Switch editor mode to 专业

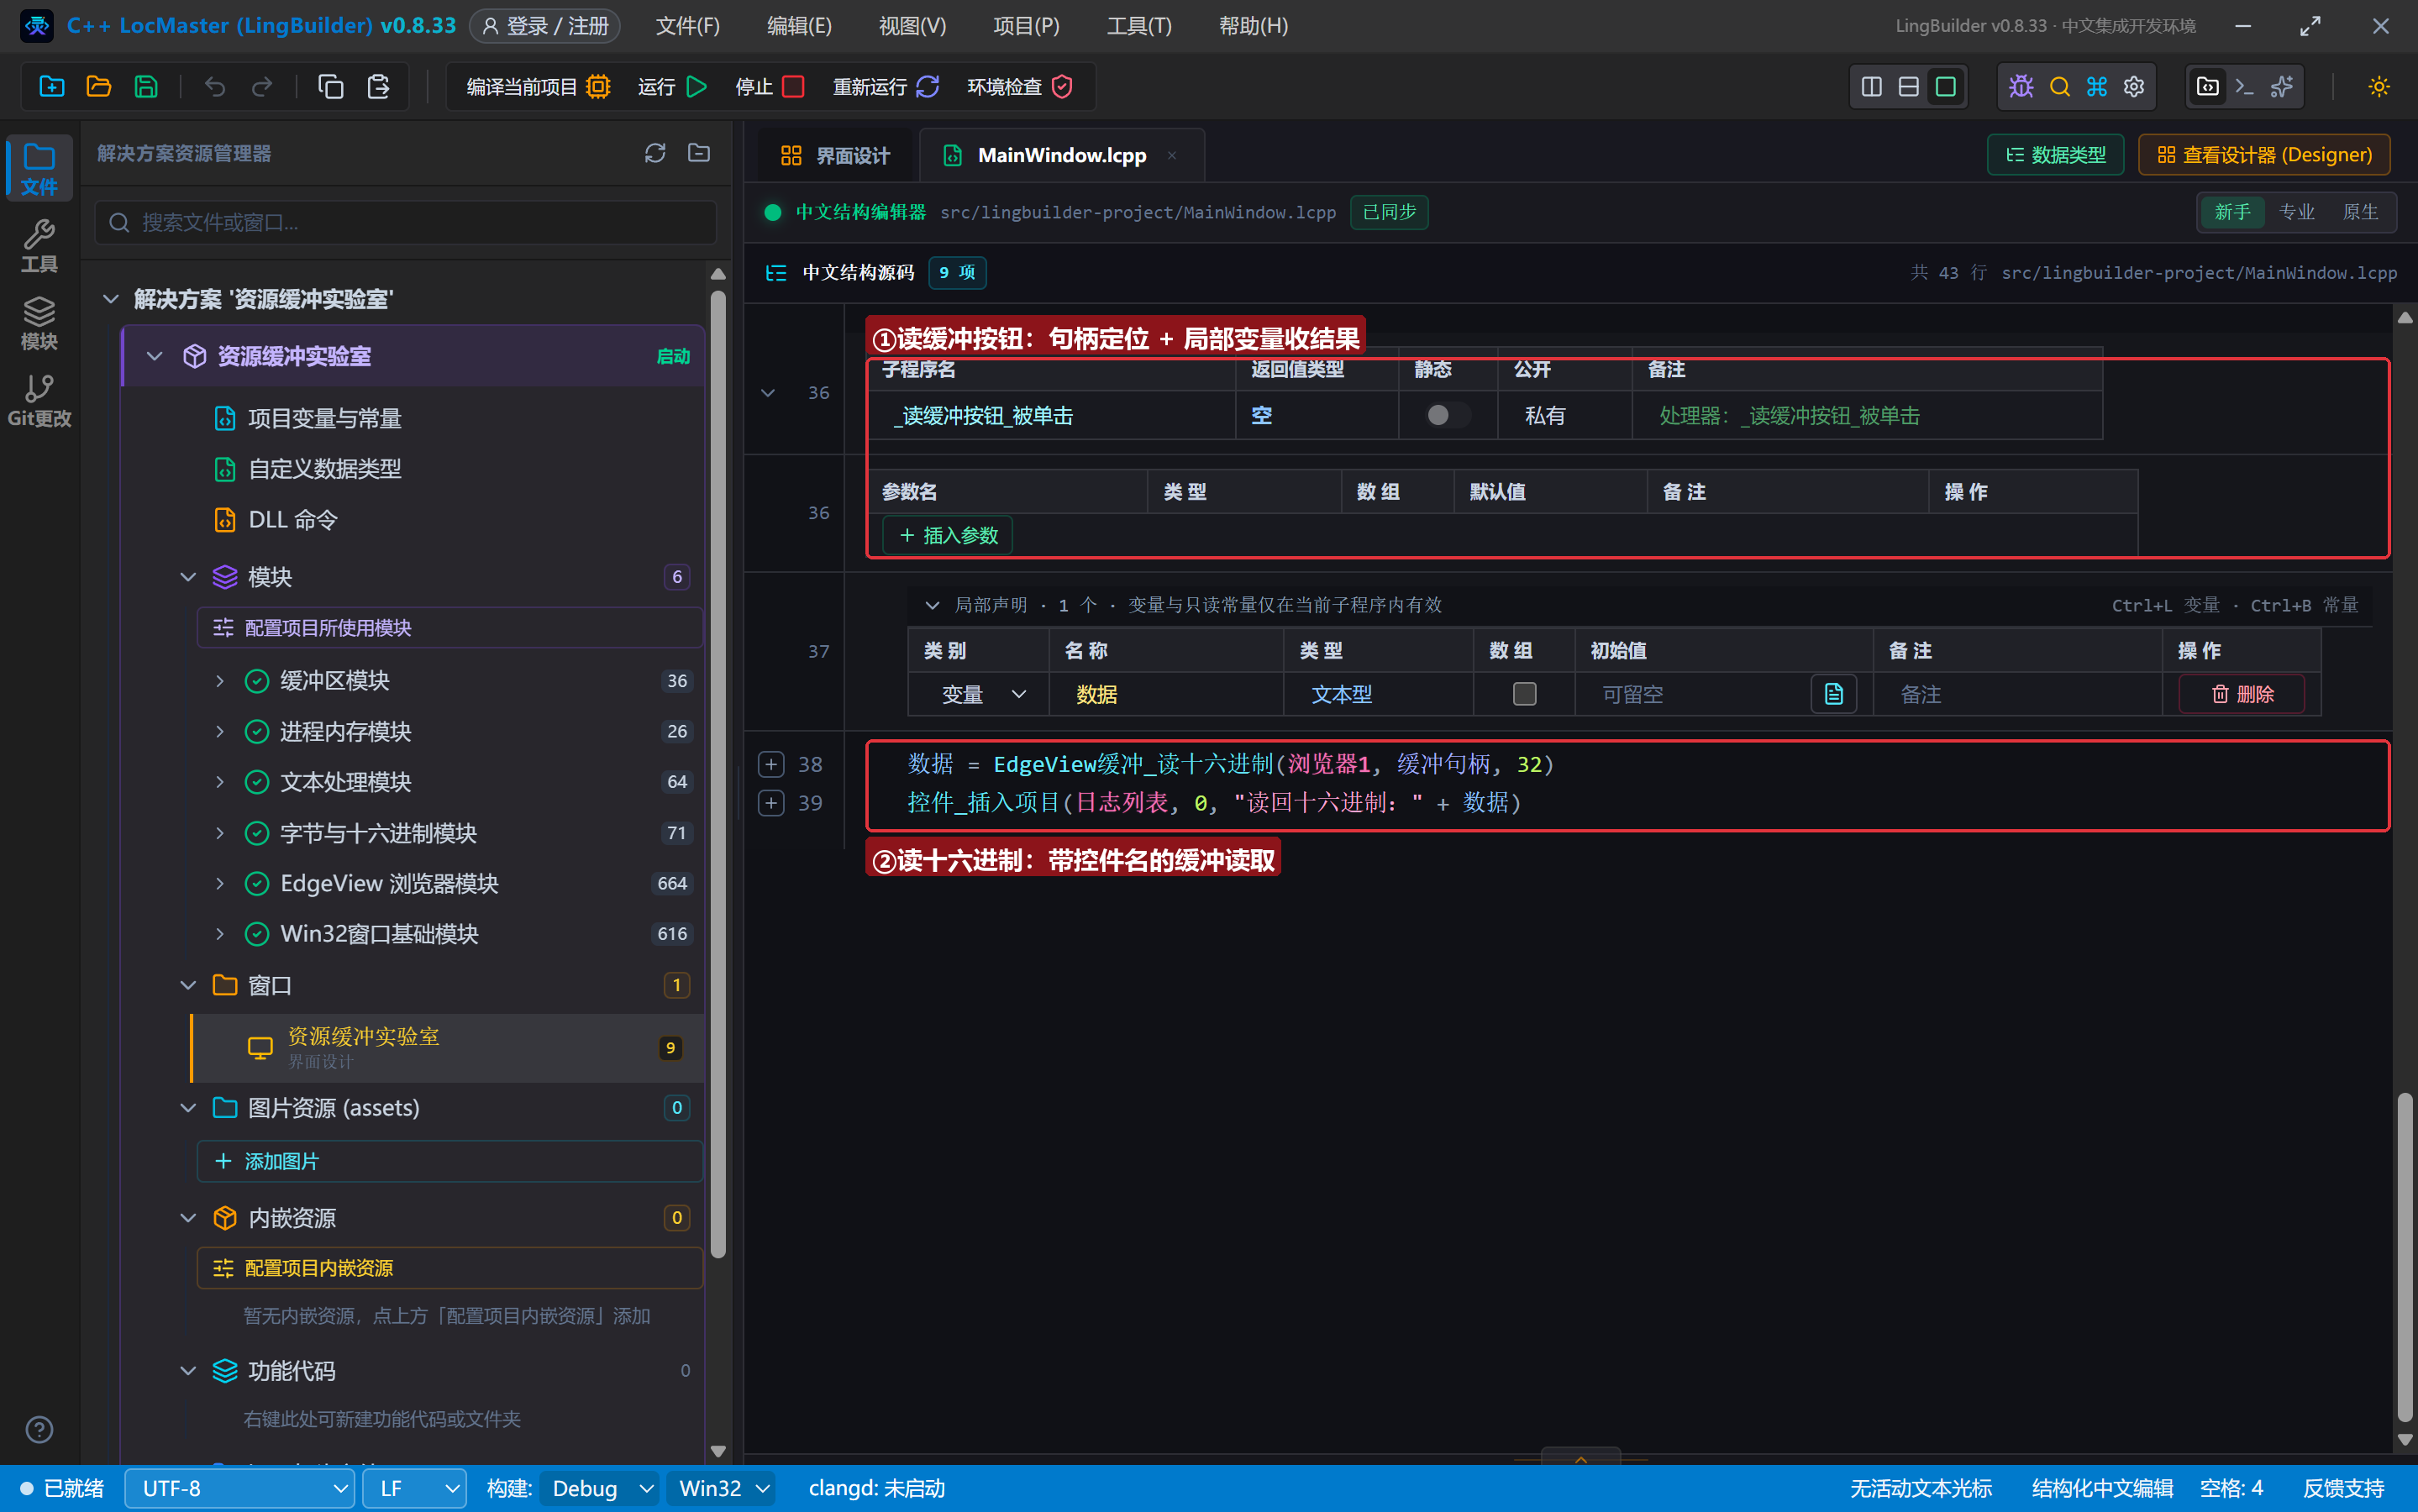[2296, 212]
